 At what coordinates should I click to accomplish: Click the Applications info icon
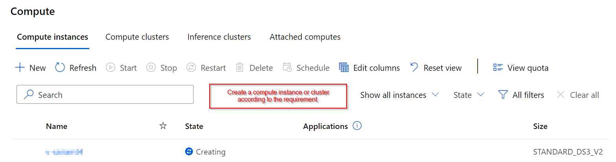pyautogui.click(x=357, y=126)
